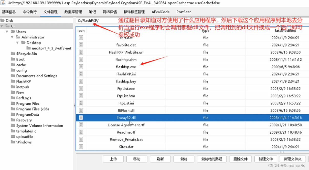Click the file icon beside FtpList.htm
Viewport: 309px width, 170px height.
[81, 96]
